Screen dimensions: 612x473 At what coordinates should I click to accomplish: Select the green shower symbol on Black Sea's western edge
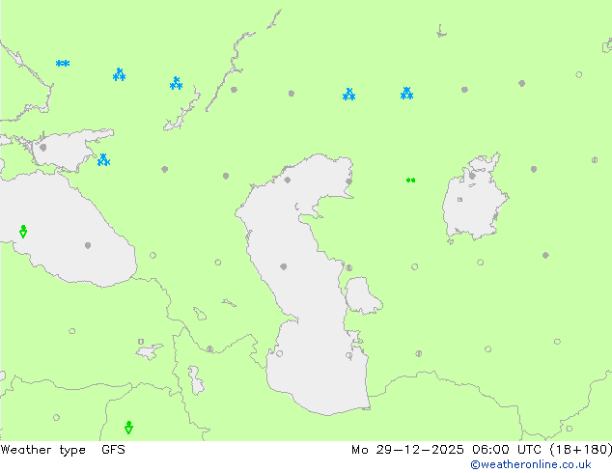[23, 232]
